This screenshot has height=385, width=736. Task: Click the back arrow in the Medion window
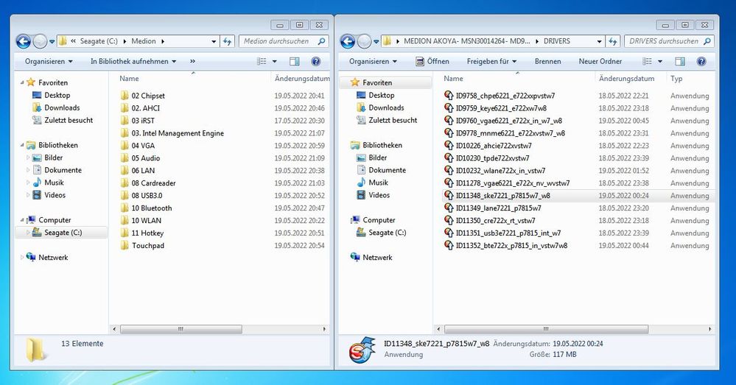[23, 42]
